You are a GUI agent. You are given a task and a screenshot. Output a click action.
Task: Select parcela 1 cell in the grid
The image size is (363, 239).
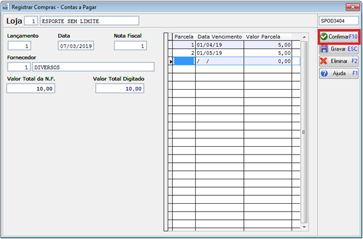point(184,45)
